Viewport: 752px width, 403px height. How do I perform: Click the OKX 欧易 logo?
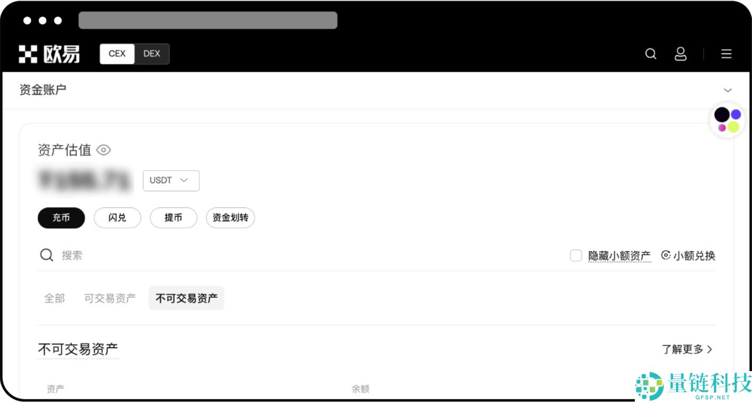point(50,54)
